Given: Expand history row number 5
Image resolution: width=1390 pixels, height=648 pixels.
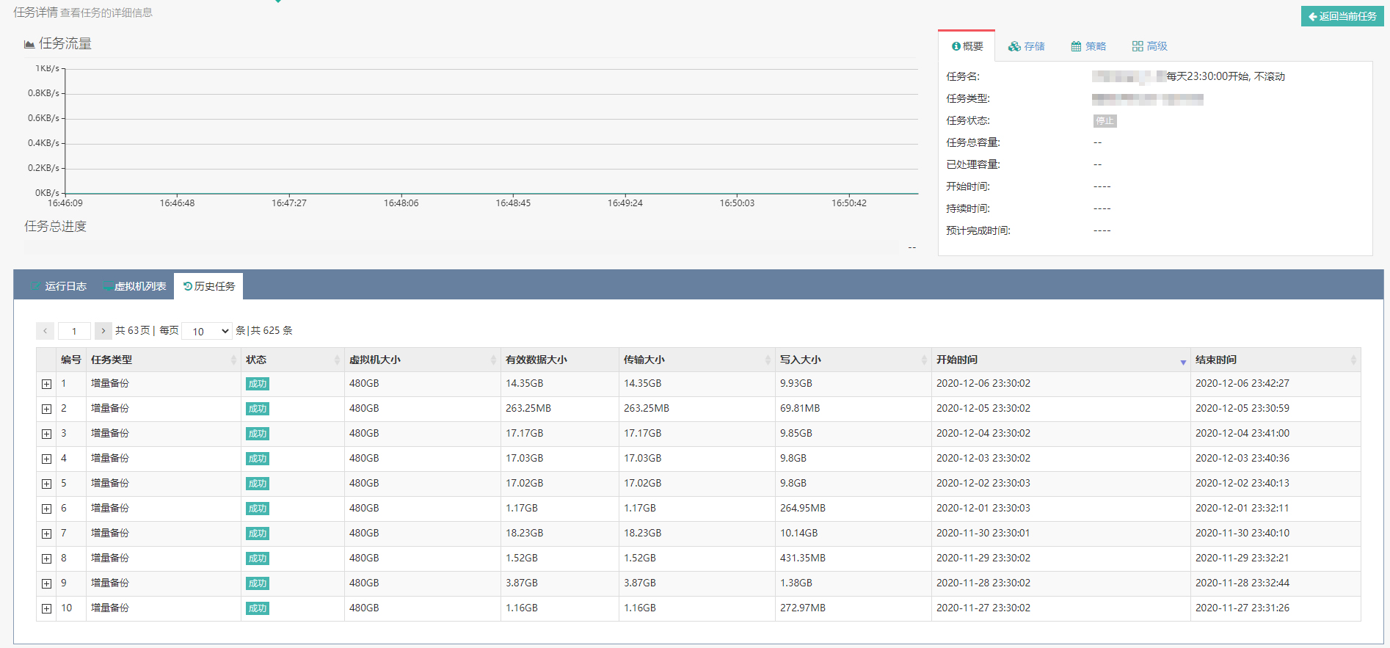Looking at the screenshot, I should (47, 484).
